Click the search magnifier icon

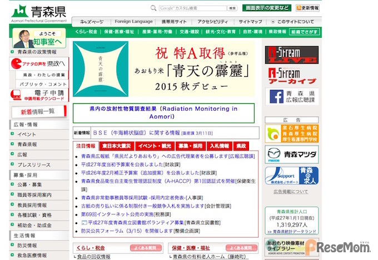pyautogui.click(x=153, y=8)
